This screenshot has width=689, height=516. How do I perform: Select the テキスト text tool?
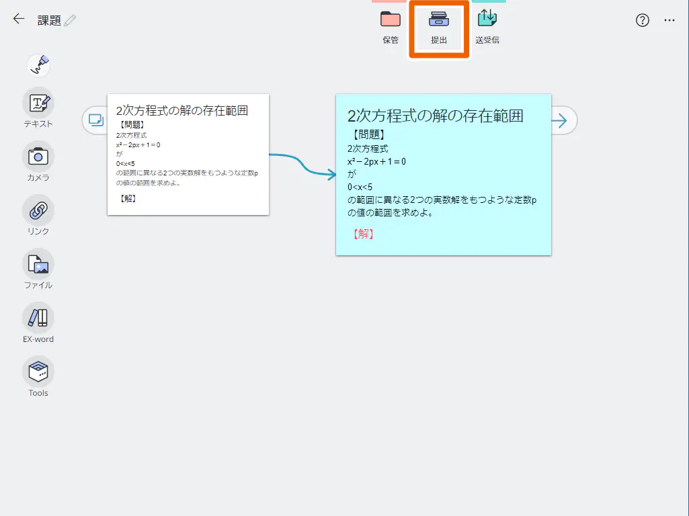tap(38, 102)
